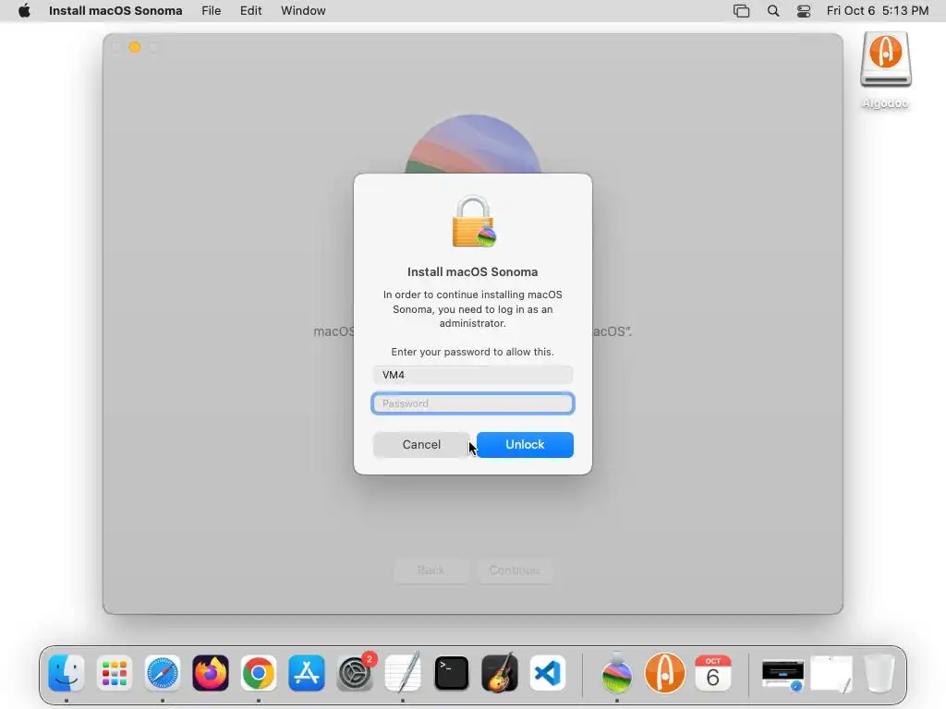Open Spotlight search in menu bar
Viewport: 946px width, 709px height.
click(773, 10)
